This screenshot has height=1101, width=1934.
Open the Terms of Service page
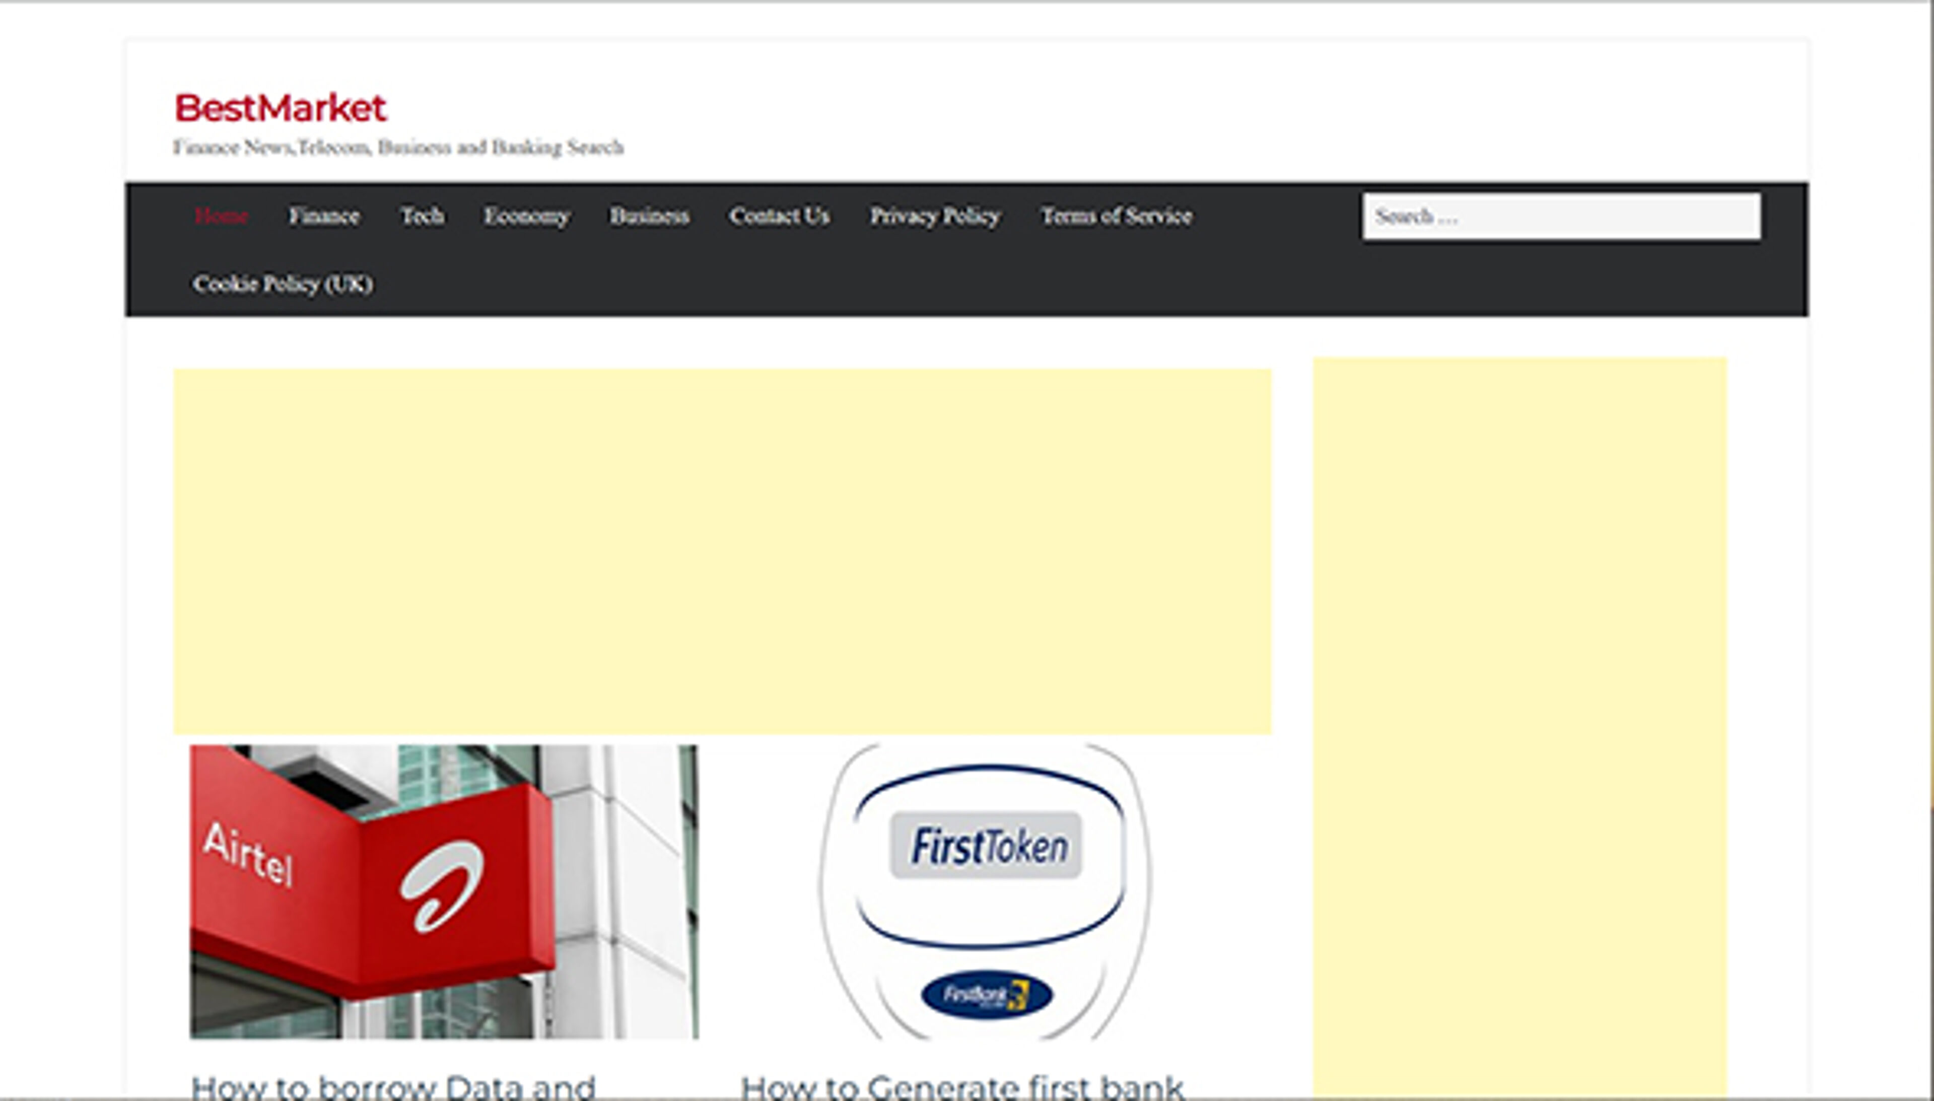click(x=1117, y=217)
